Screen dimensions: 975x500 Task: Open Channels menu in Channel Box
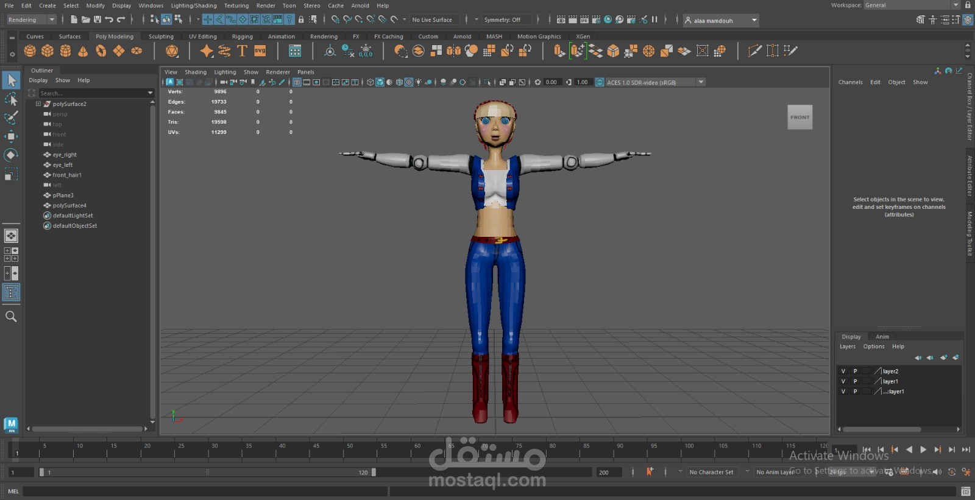(x=850, y=82)
